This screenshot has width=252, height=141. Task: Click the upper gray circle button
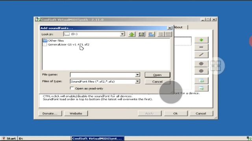coord(201,64)
